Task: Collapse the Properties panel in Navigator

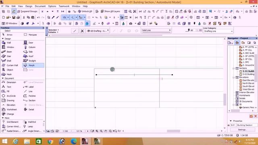Action: (231, 121)
